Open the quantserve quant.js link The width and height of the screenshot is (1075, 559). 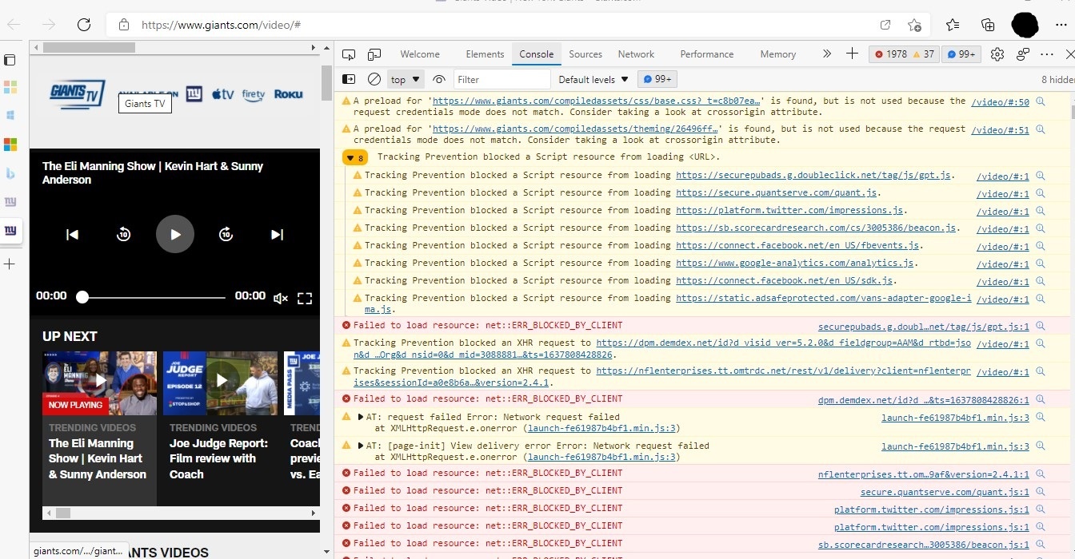click(x=776, y=192)
